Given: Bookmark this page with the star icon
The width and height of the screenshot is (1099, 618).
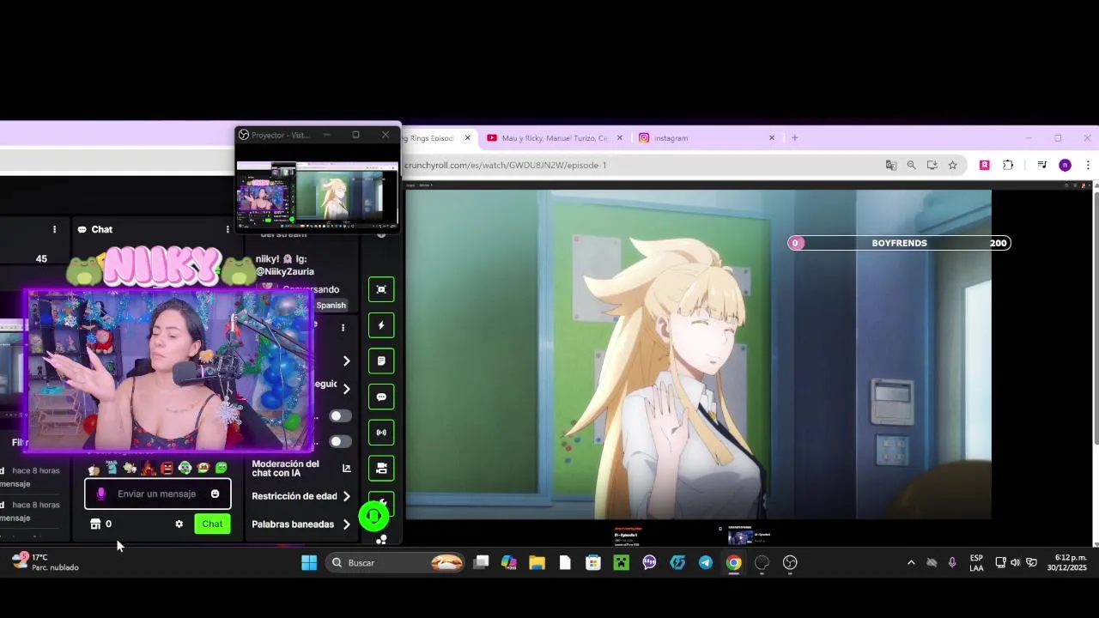Looking at the screenshot, I should [952, 165].
